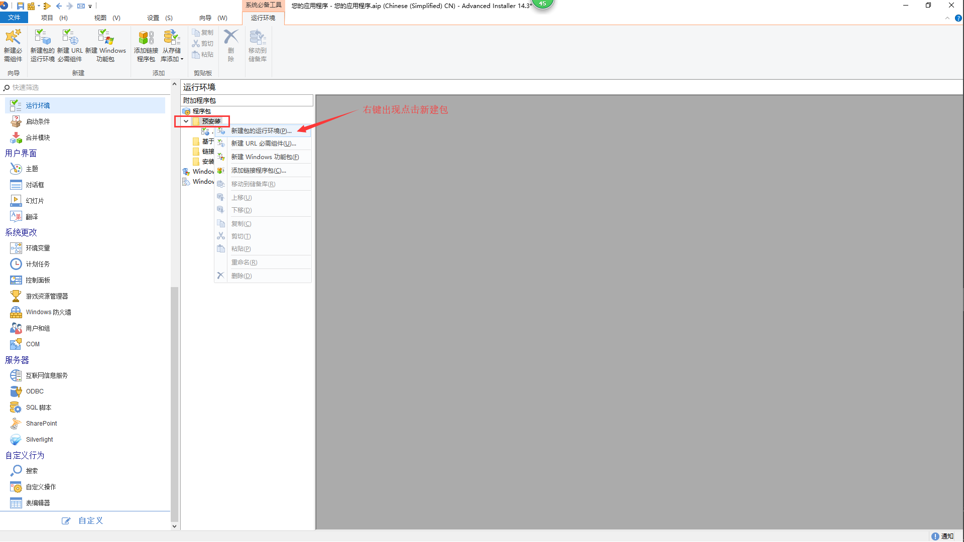Screen dimensions: 964x542
Task: Open 从存储库添加 dropdown in ribbon
Action: tap(172, 45)
